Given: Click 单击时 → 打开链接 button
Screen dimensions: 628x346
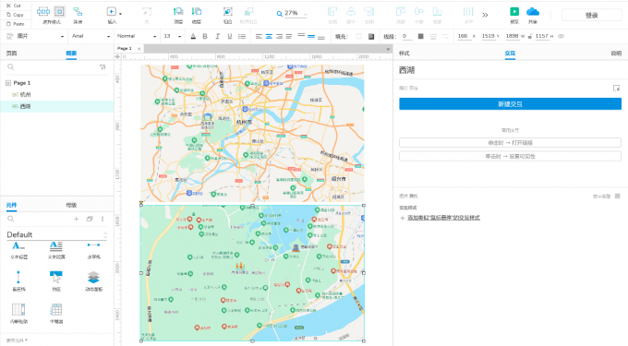Looking at the screenshot, I should [510, 143].
